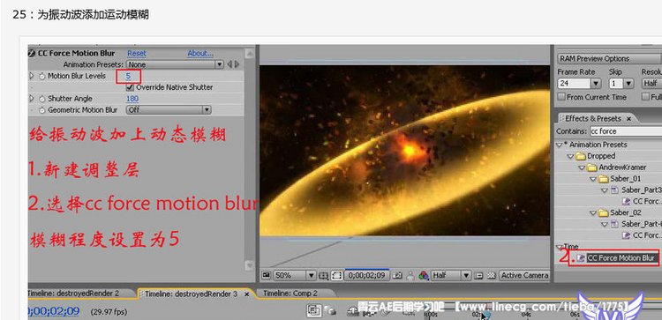Screen dimensions: 662x320
Task: Click the Contains search field
Action: [x=625, y=131]
